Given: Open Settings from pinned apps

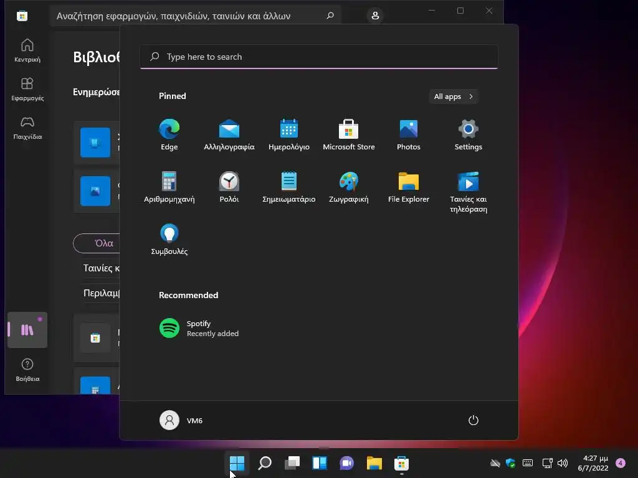Looking at the screenshot, I should (469, 135).
